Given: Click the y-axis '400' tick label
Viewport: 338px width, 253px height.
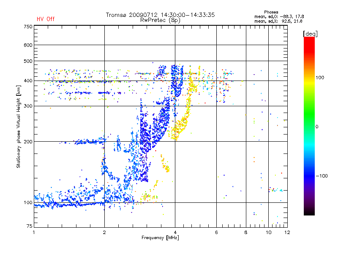Looking at the screenshot, I should 28,81.
